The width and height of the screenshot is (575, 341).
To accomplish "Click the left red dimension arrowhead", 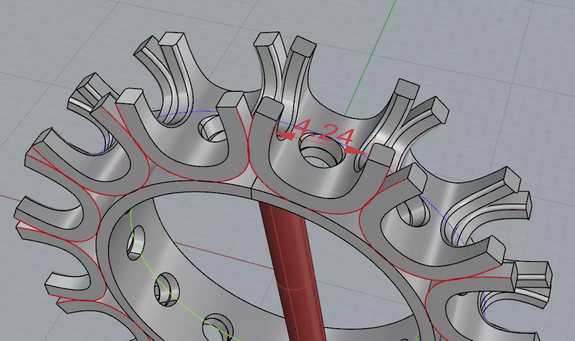I will (x=285, y=137).
